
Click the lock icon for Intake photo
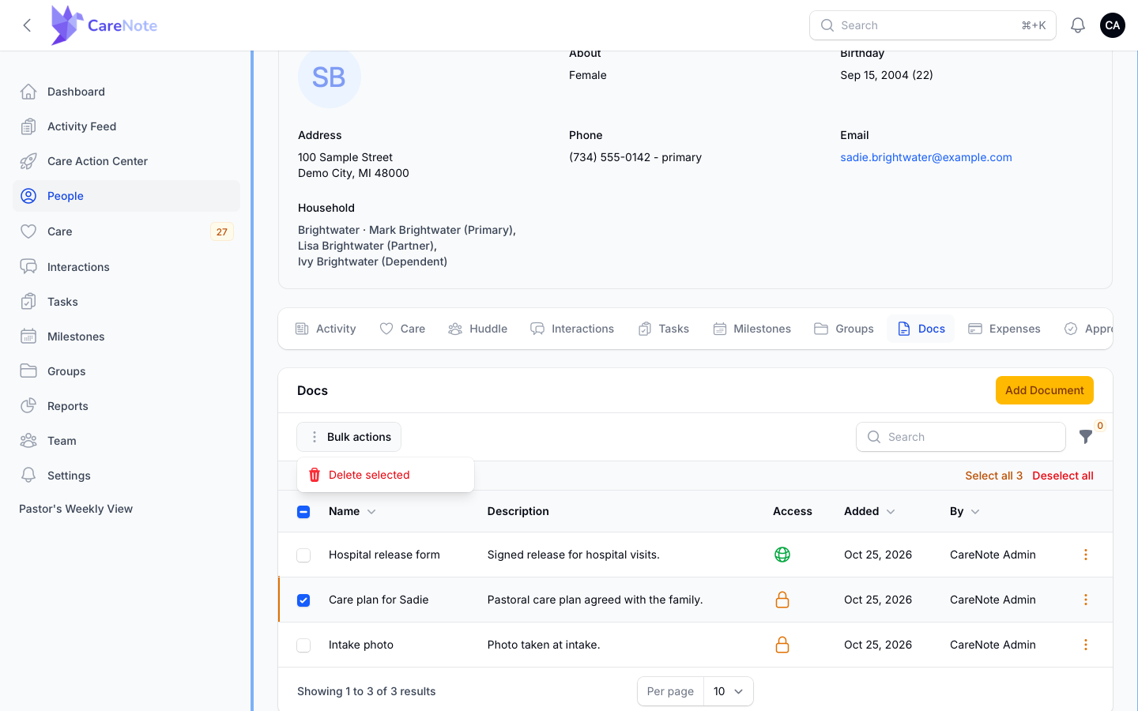[x=782, y=645]
